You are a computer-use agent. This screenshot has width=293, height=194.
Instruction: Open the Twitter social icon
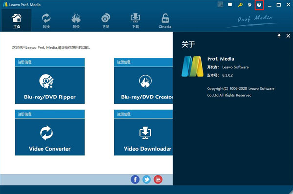click(146, 180)
